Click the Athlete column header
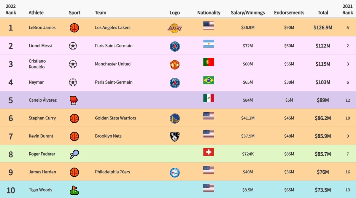Image resolution: width=356 pixels, height=198 pixels. [36, 12]
